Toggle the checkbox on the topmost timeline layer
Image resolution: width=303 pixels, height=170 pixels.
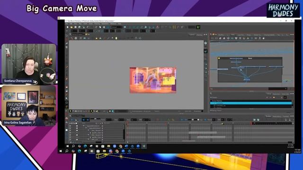[x=77, y=126]
